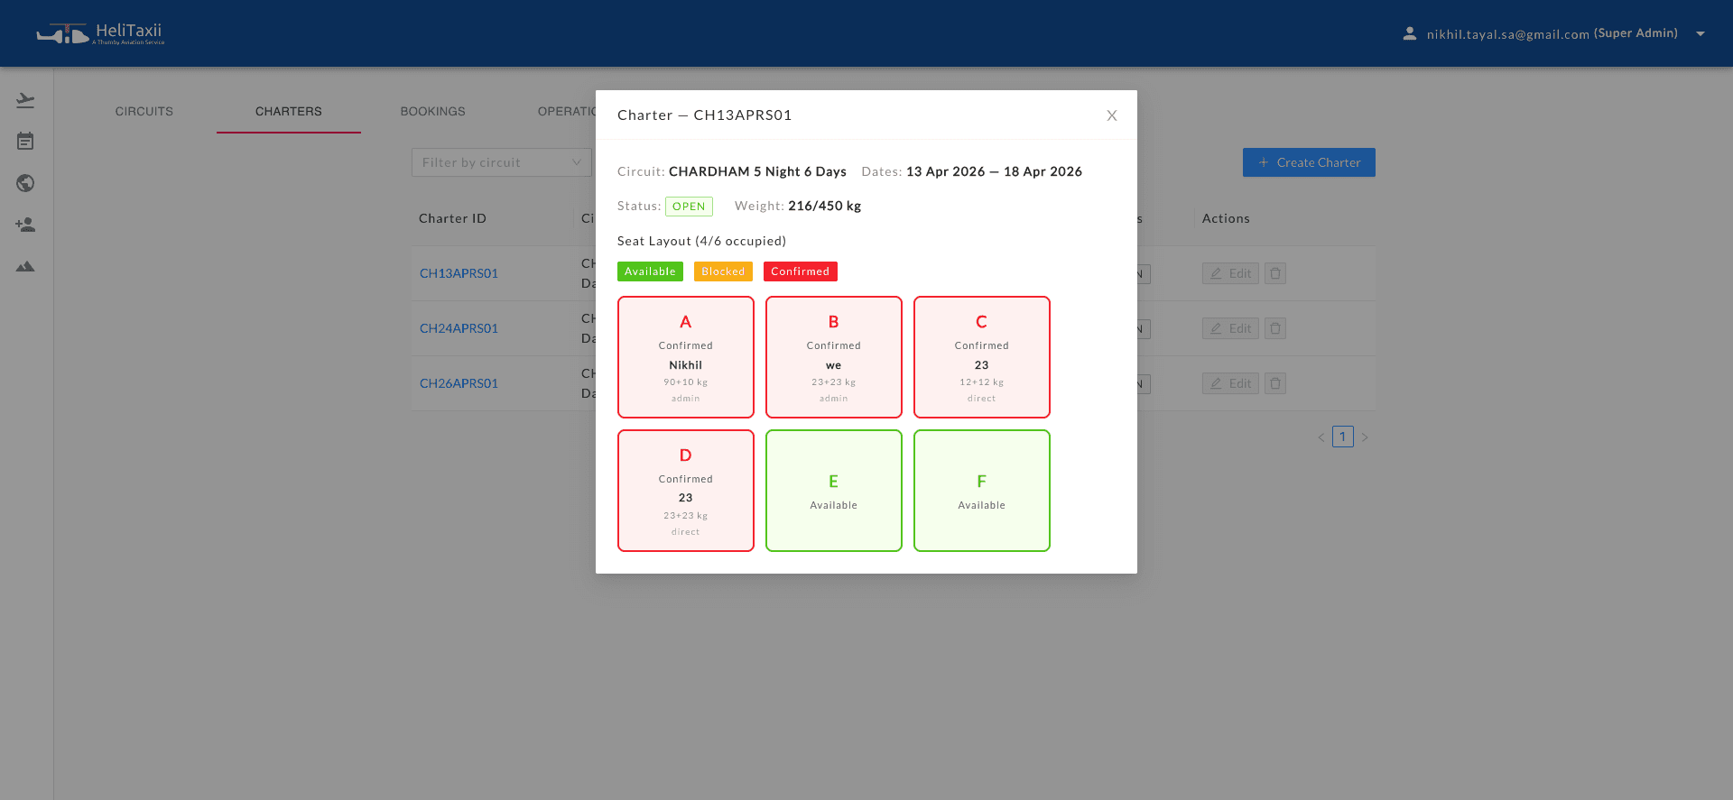Open the flight takeoff sidebar icon
This screenshot has width=1733, height=800.
pyautogui.click(x=25, y=100)
